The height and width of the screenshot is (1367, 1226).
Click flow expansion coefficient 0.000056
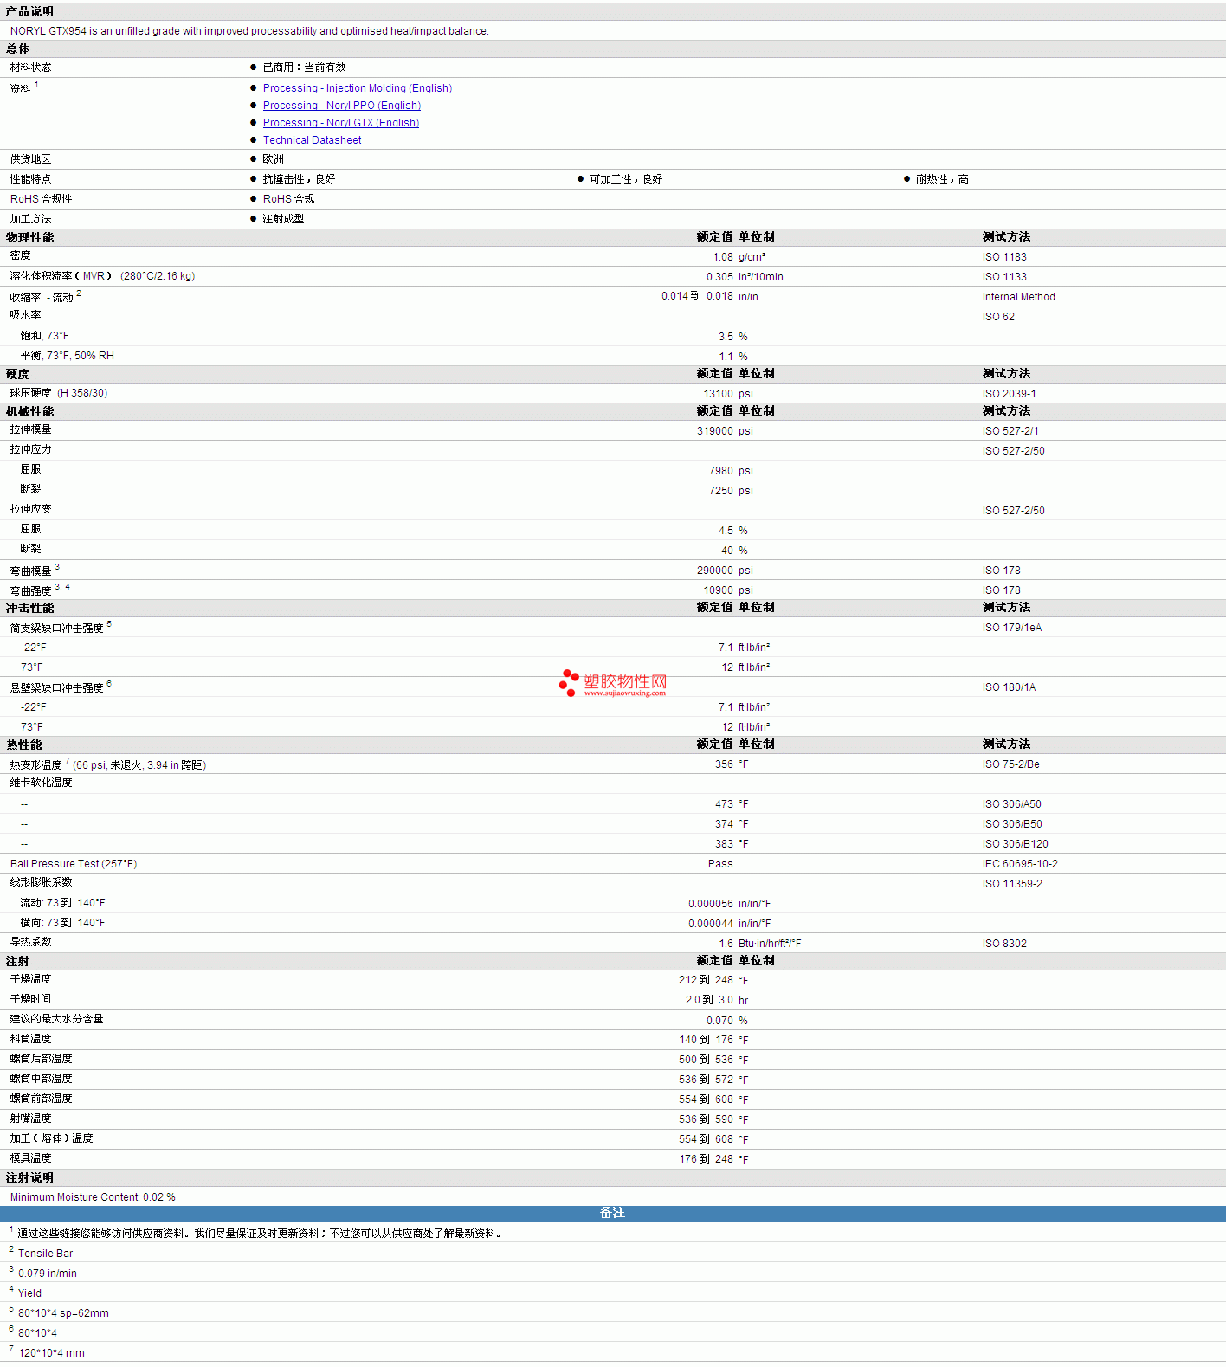[x=711, y=904]
